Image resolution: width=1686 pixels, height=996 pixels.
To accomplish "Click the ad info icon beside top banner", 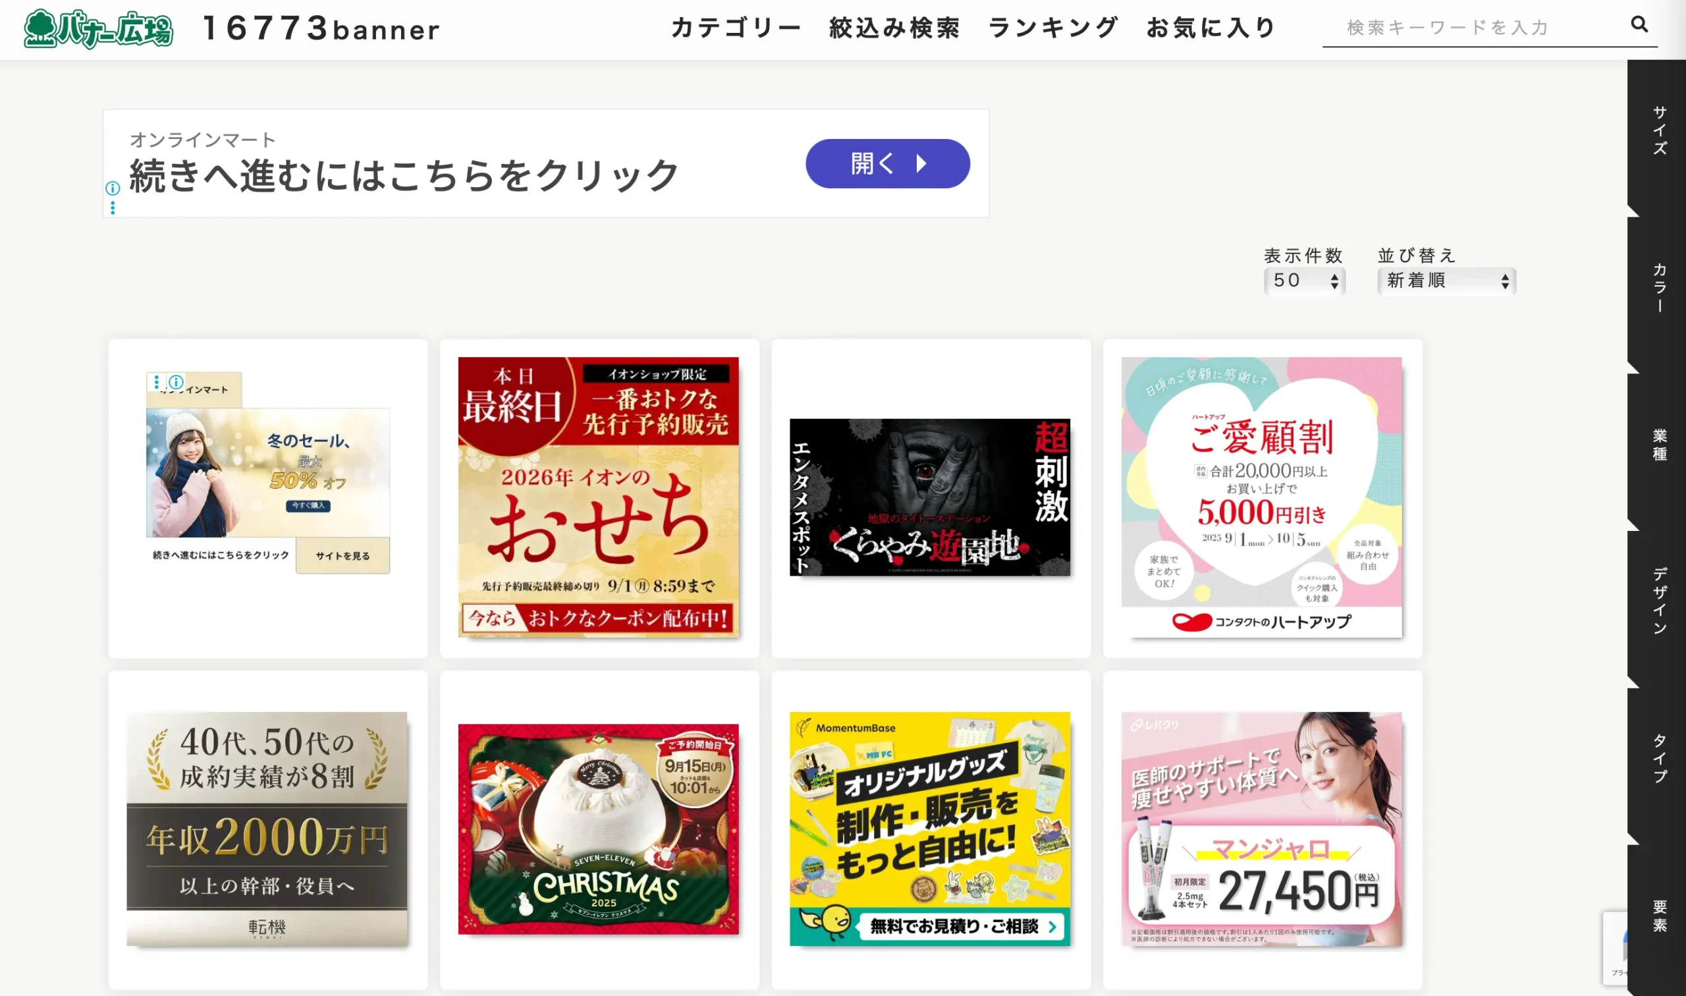I will tap(113, 188).
